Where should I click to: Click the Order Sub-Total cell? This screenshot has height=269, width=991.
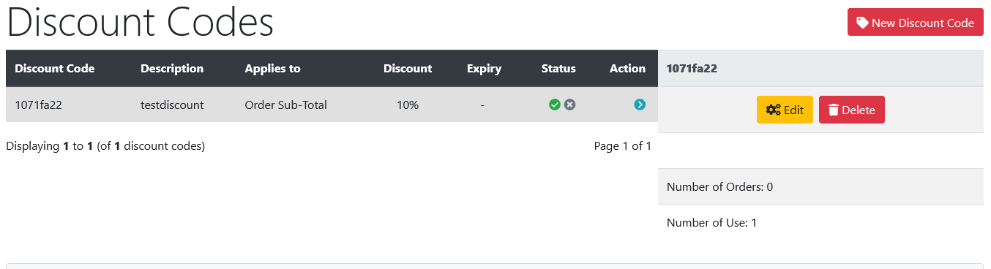(285, 105)
